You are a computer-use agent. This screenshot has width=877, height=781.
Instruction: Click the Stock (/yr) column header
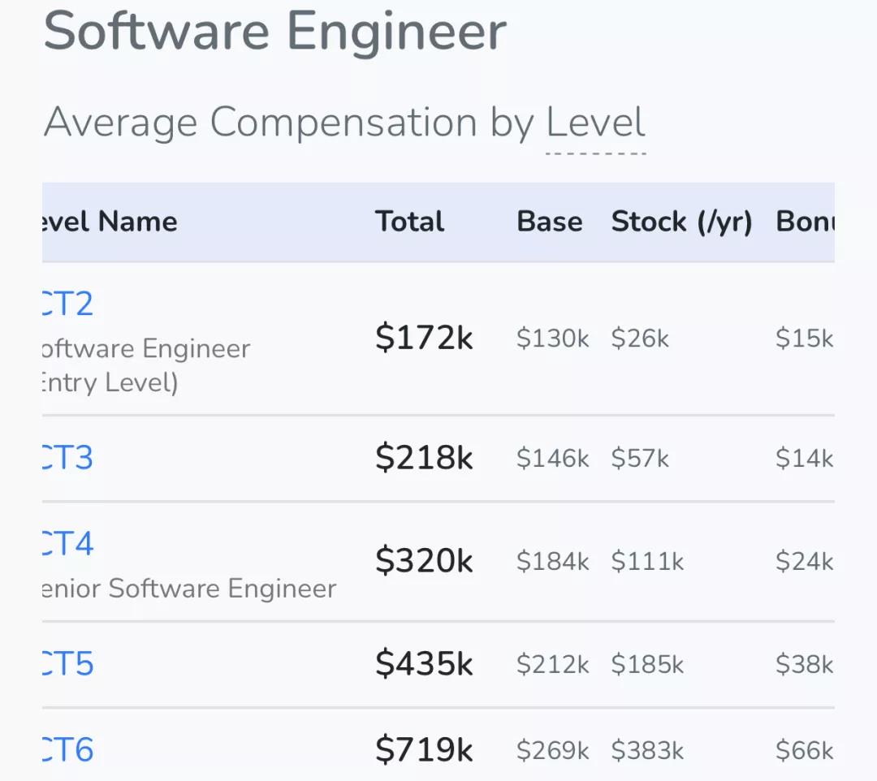click(681, 222)
